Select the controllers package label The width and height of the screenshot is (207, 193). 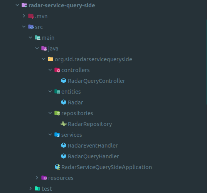76,70
